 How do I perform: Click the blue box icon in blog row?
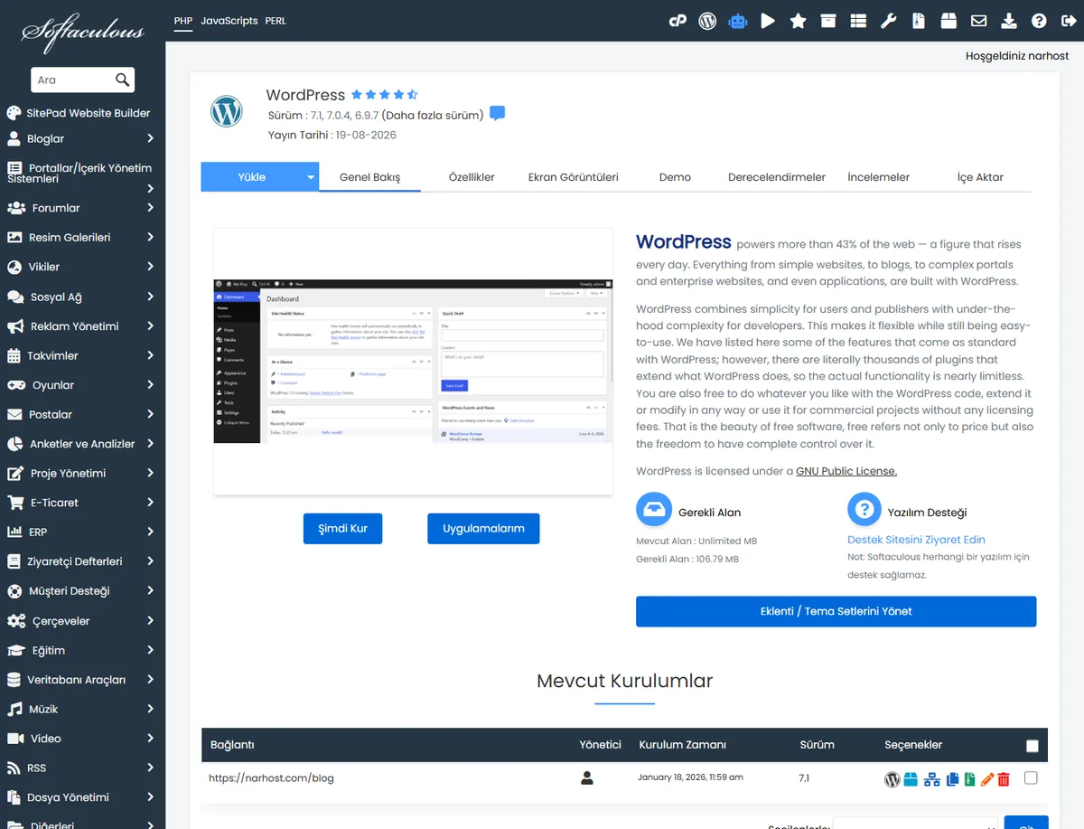[911, 778]
